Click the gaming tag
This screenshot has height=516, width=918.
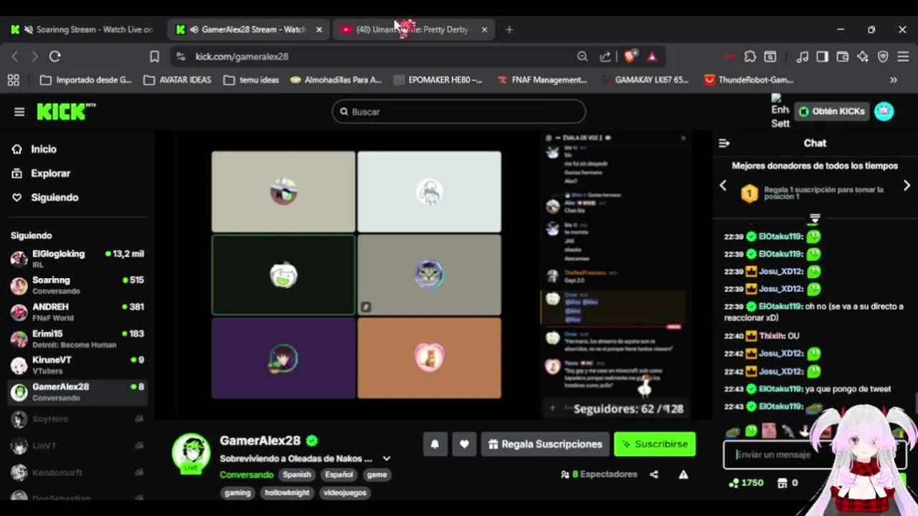pyautogui.click(x=237, y=492)
